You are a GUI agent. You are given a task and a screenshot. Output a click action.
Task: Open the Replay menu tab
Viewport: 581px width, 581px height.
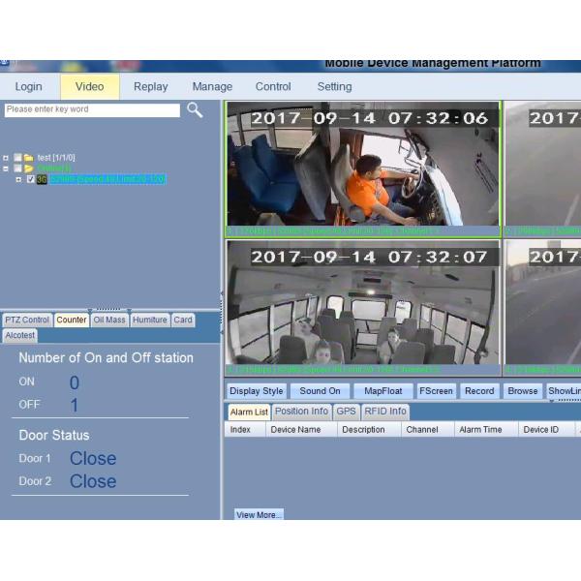[150, 87]
